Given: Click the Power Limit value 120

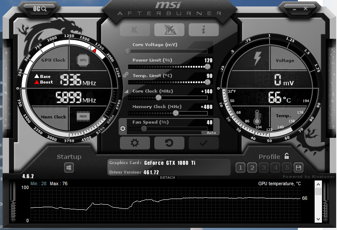Looking at the screenshot, I should tap(208, 60).
